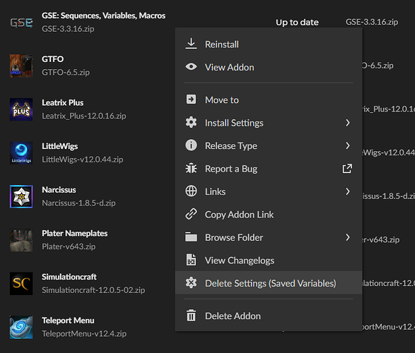Open the Links submenu chevron
The width and height of the screenshot is (415, 353).
click(348, 191)
